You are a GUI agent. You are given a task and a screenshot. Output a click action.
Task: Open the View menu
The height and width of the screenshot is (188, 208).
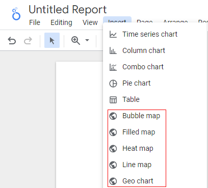(90, 22)
